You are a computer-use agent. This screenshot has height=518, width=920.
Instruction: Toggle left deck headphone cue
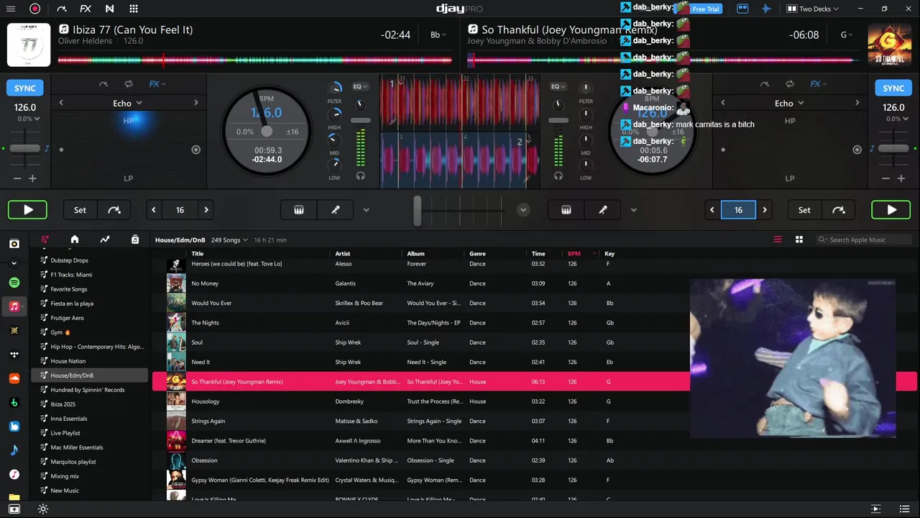[361, 176]
